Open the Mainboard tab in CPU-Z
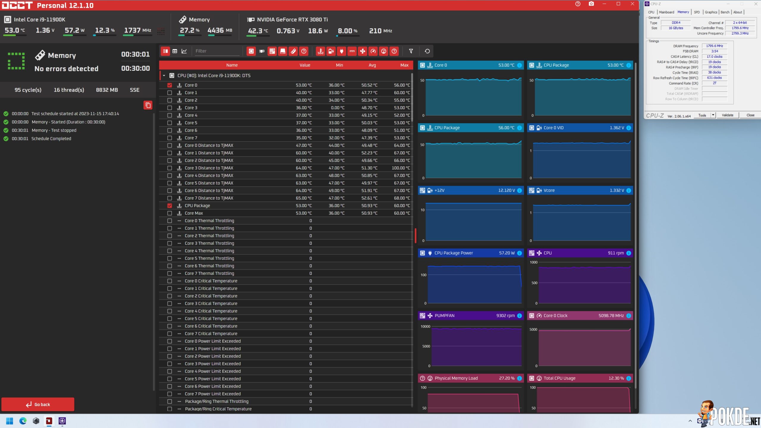 666,12
